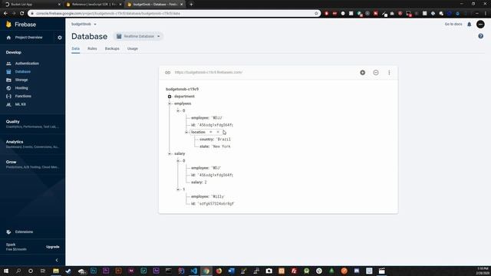Switch to the Backups tab
The height and width of the screenshot is (276, 491).
pyautogui.click(x=112, y=48)
